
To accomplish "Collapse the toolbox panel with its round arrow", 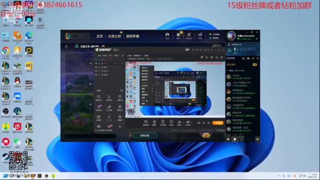I will (x=122, y=90).
